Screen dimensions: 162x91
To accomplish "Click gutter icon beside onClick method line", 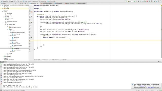I will [32, 37].
